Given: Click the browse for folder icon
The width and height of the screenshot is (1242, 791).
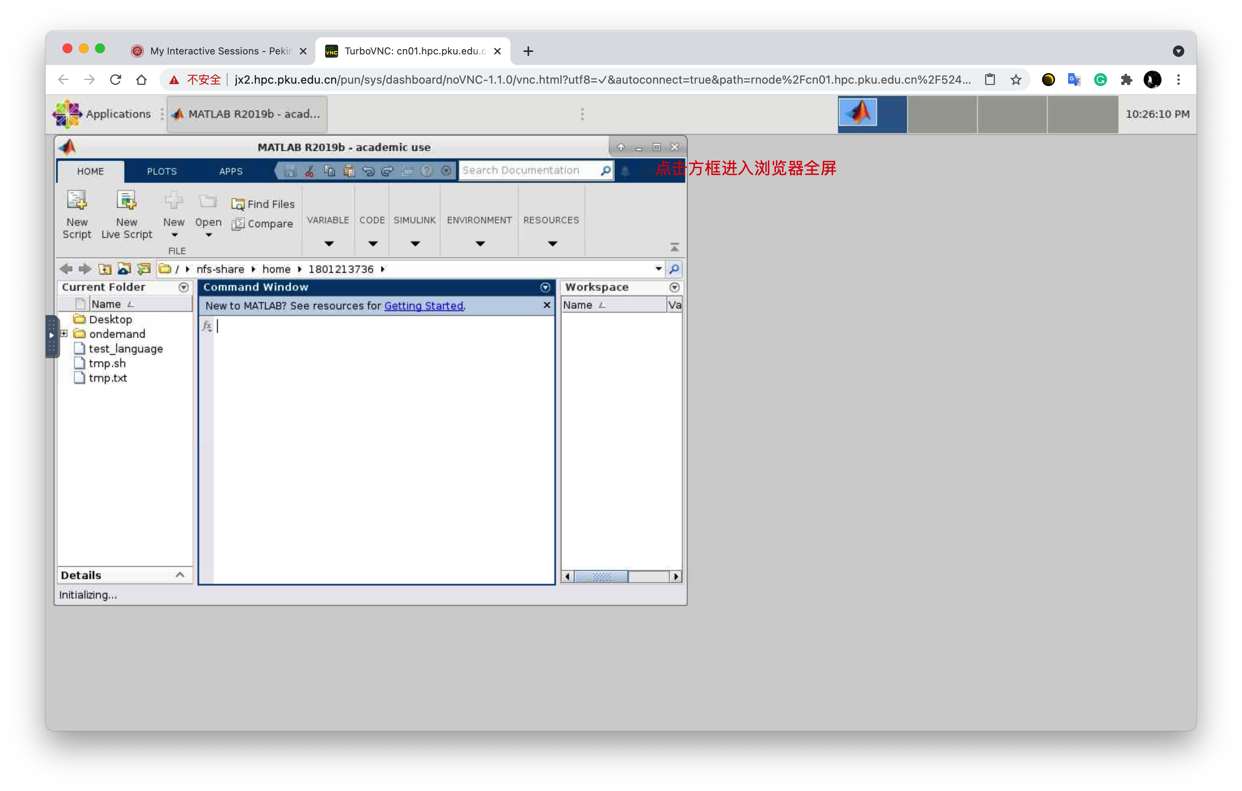Looking at the screenshot, I should 124,269.
